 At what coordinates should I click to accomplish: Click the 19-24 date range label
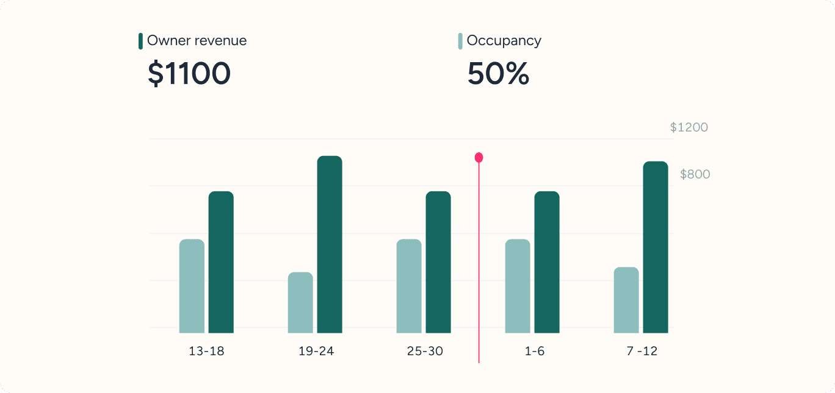click(316, 352)
